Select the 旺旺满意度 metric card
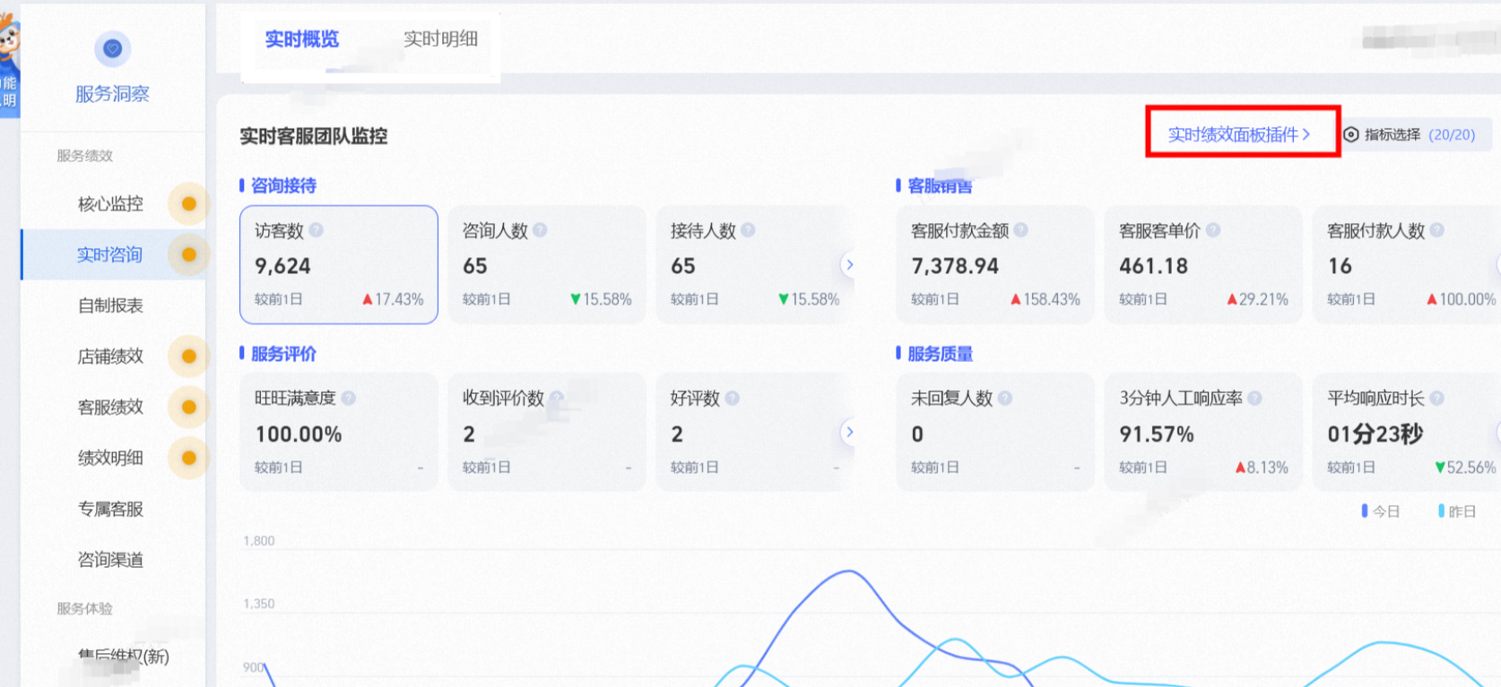Screen dimensions: 1501x687 339,432
